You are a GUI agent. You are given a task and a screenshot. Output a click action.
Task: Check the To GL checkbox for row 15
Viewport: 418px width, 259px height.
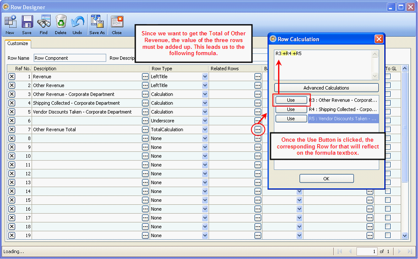click(x=388, y=200)
